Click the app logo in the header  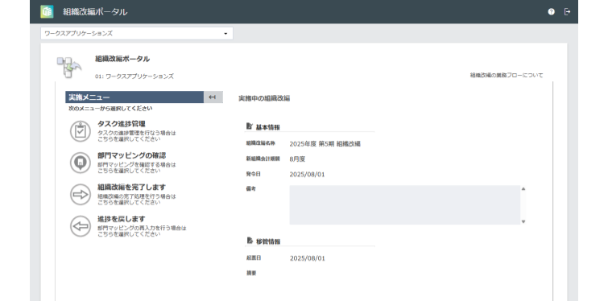pyautogui.click(x=47, y=11)
